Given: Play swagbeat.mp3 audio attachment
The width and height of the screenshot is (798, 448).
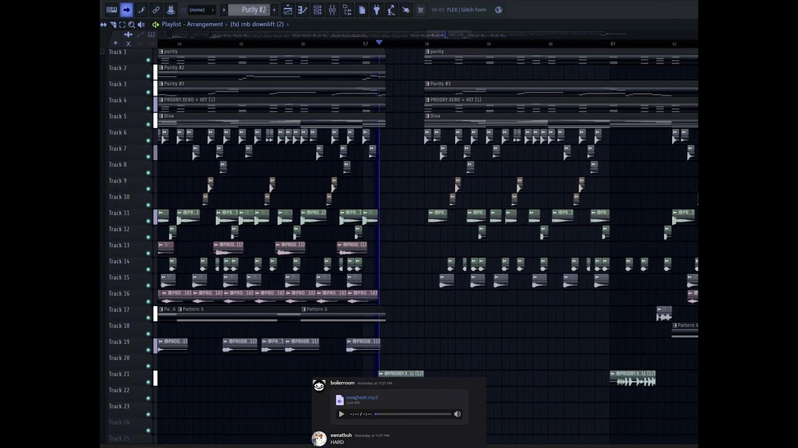Looking at the screenshot, I should pos(341,414).
